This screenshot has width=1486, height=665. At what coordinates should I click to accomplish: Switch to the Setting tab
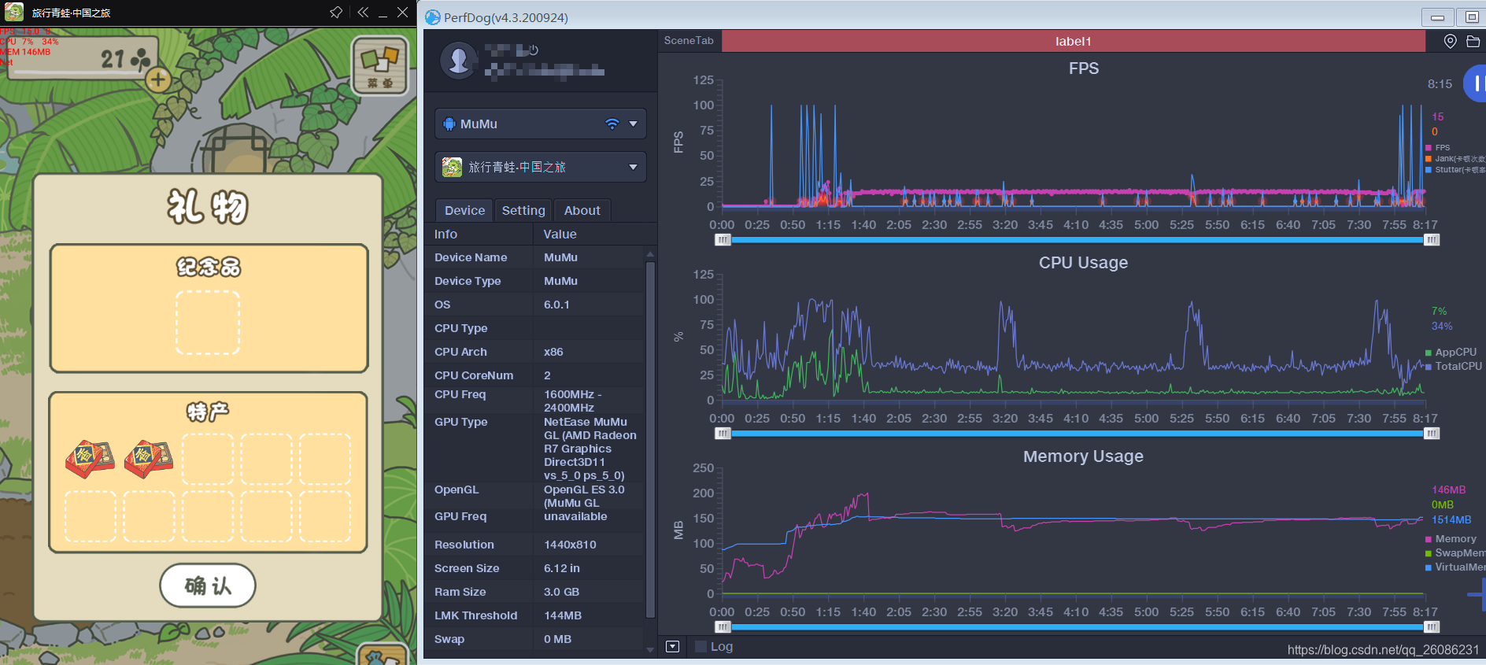tap(523, 210)
